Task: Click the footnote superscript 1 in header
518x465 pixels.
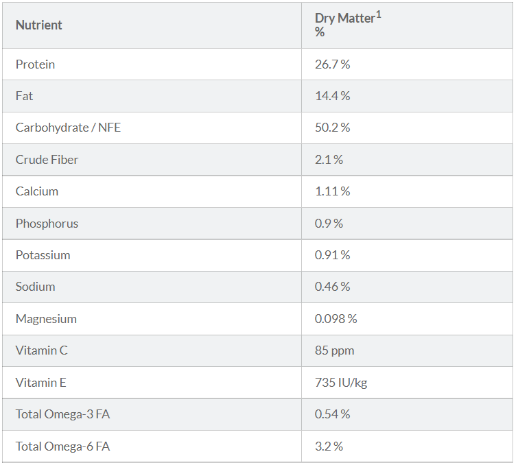Action: tap(379, 14)
